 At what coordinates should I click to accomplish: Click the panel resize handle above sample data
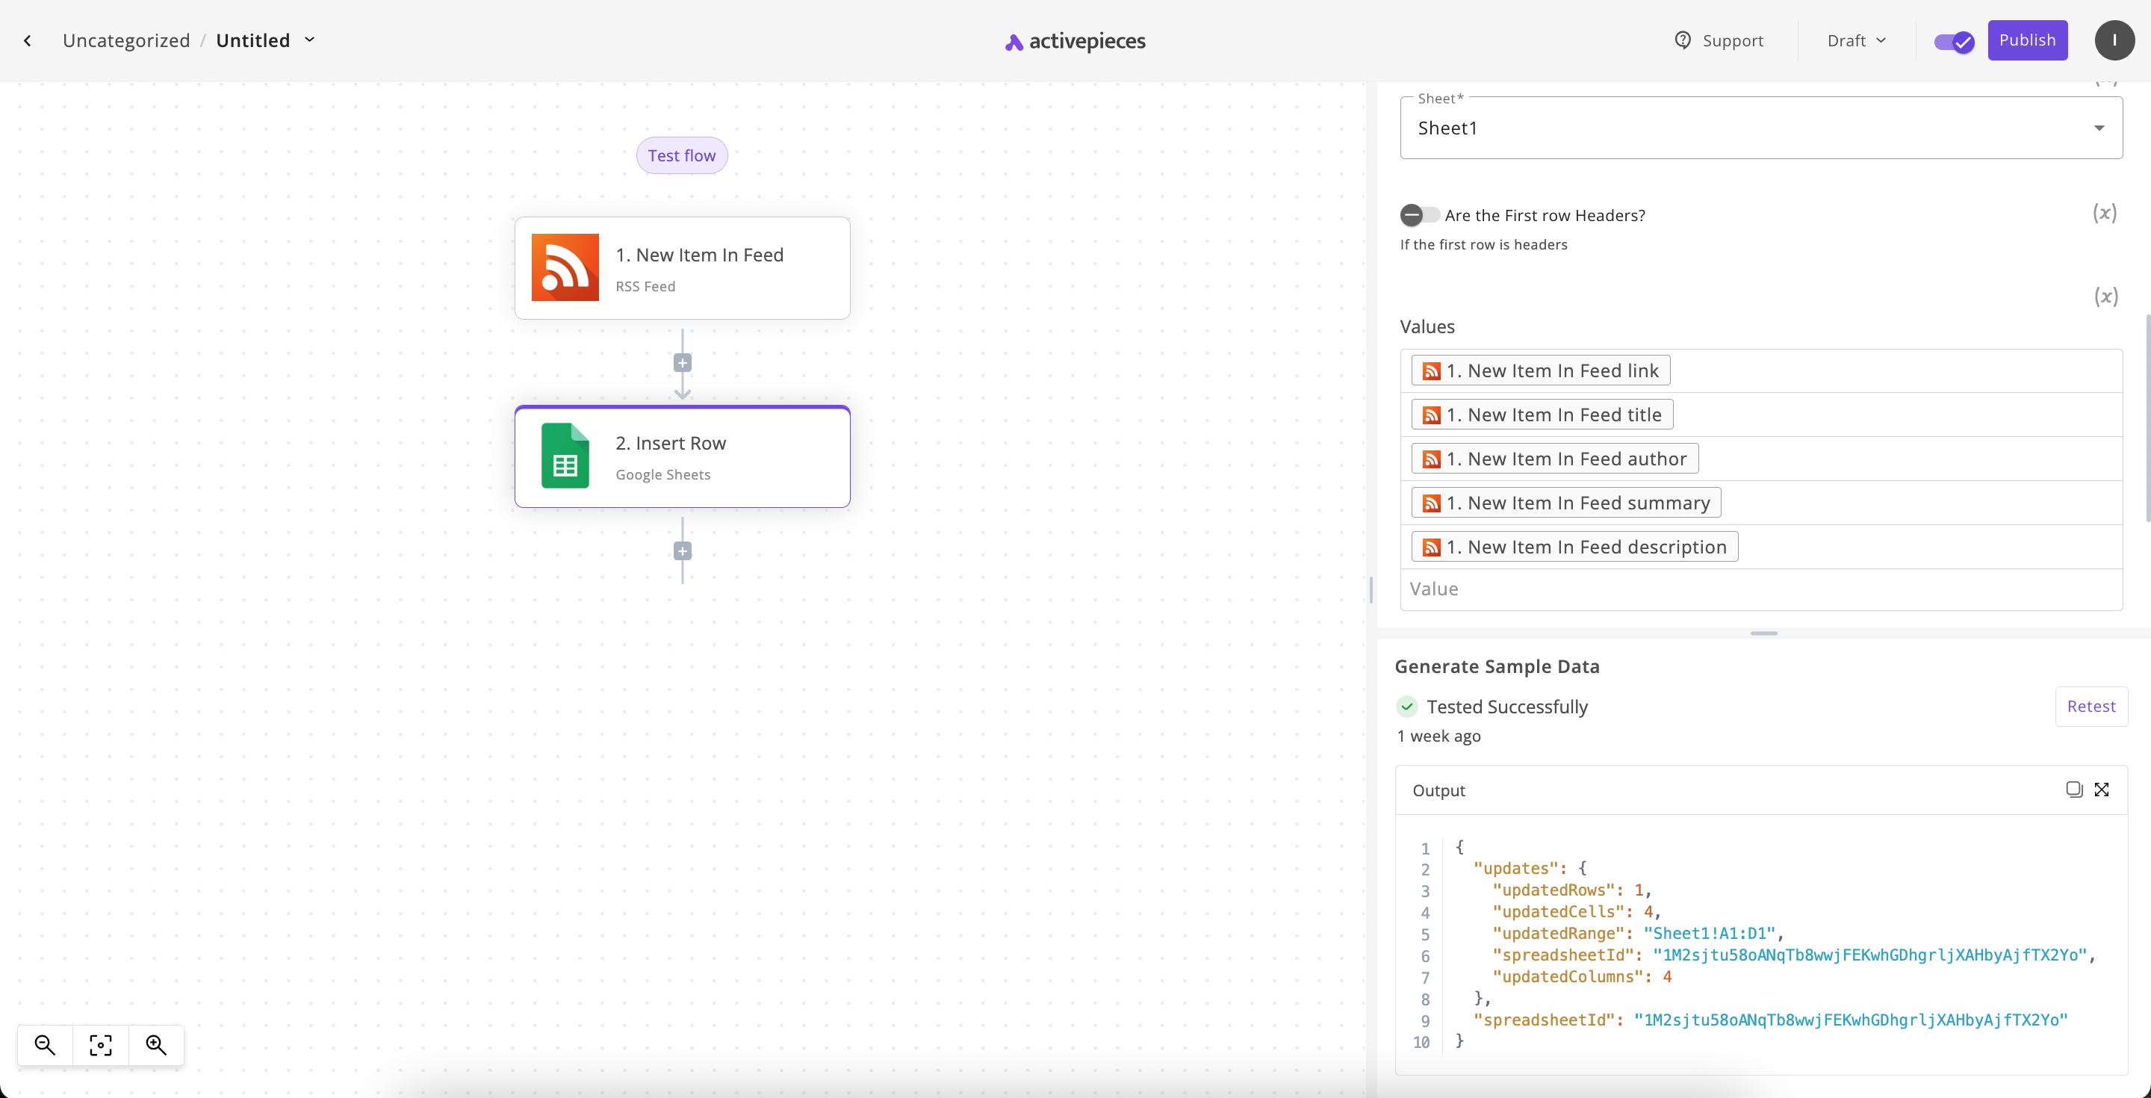[x=1763, y=633]
